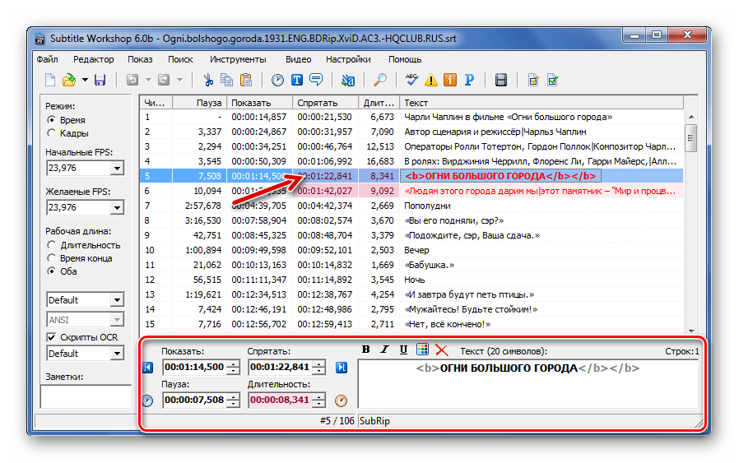Screen dimensions: 739x463
Task: Open the dropdown arrow next to Open file
Action: click(84, 81)
